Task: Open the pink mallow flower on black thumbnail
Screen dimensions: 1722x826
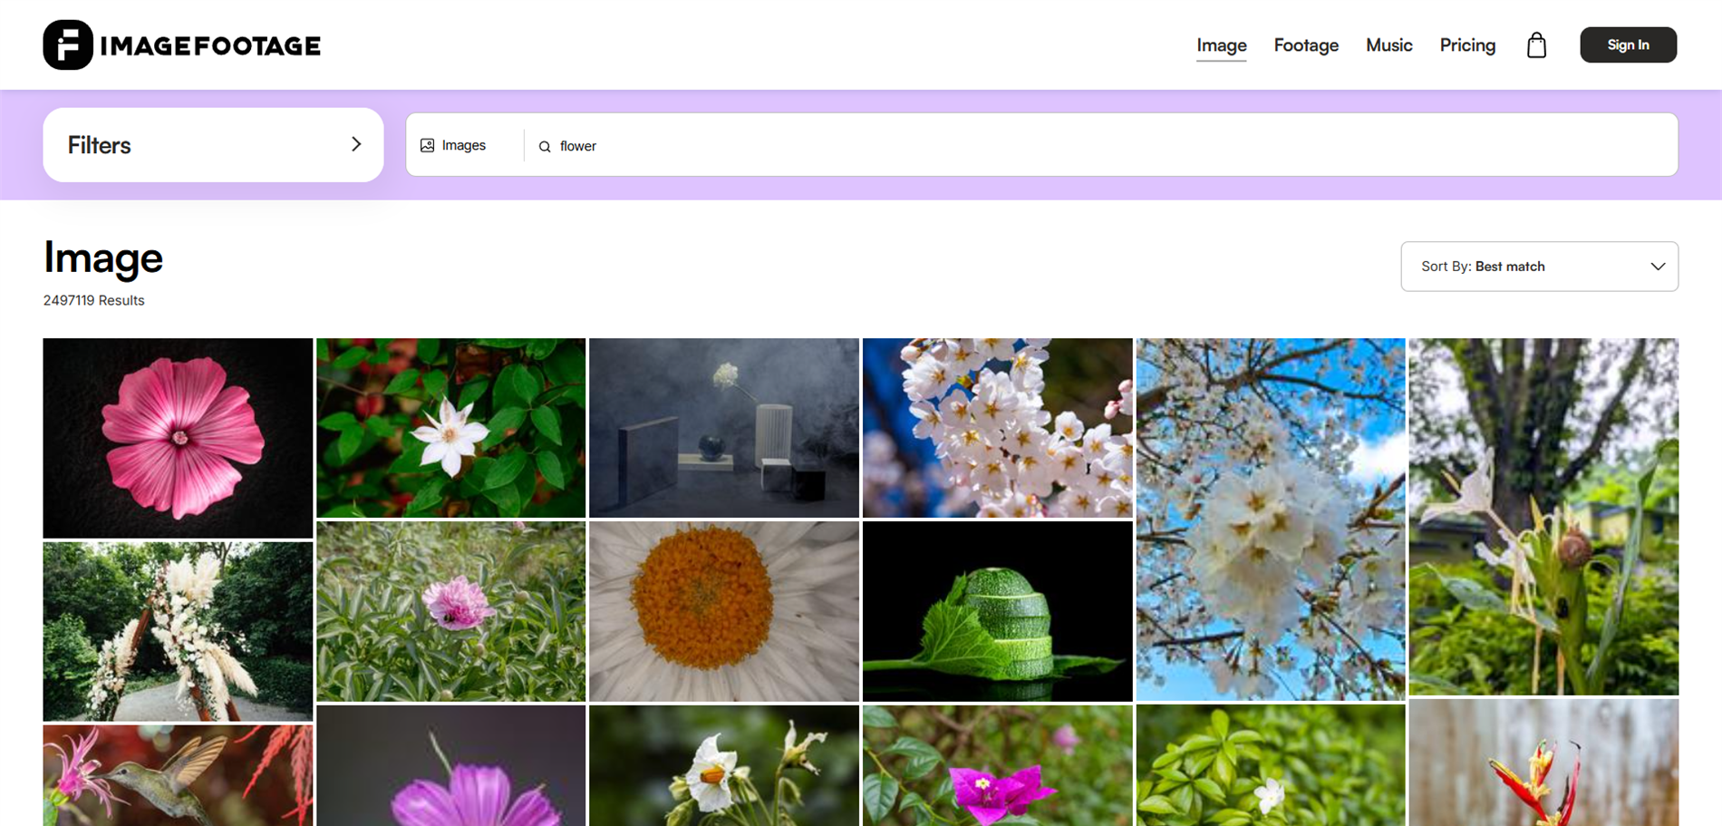Action: click(178, 438)
